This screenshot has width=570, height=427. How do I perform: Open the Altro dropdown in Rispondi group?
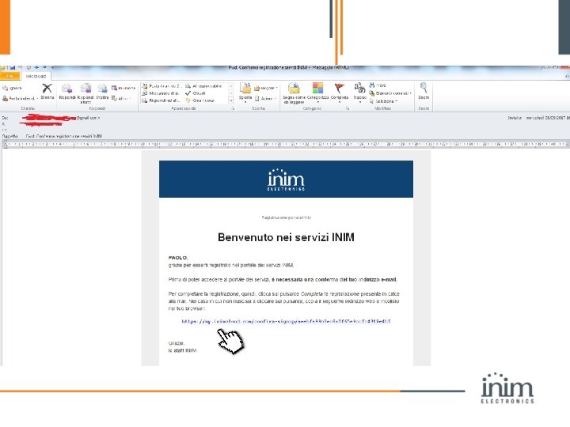coord(121,98)
